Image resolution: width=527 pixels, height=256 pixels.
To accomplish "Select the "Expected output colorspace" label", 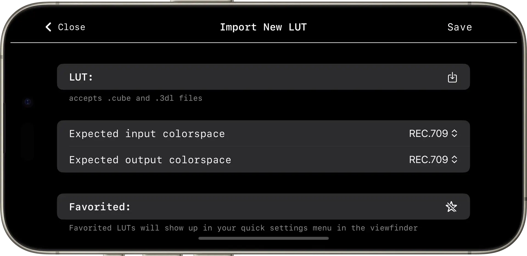I will [x=150, y=160].
